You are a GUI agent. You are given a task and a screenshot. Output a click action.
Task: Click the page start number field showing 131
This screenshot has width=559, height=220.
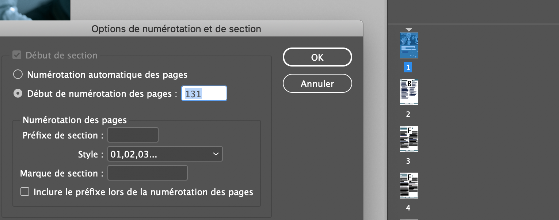click(x=204, y=94)
